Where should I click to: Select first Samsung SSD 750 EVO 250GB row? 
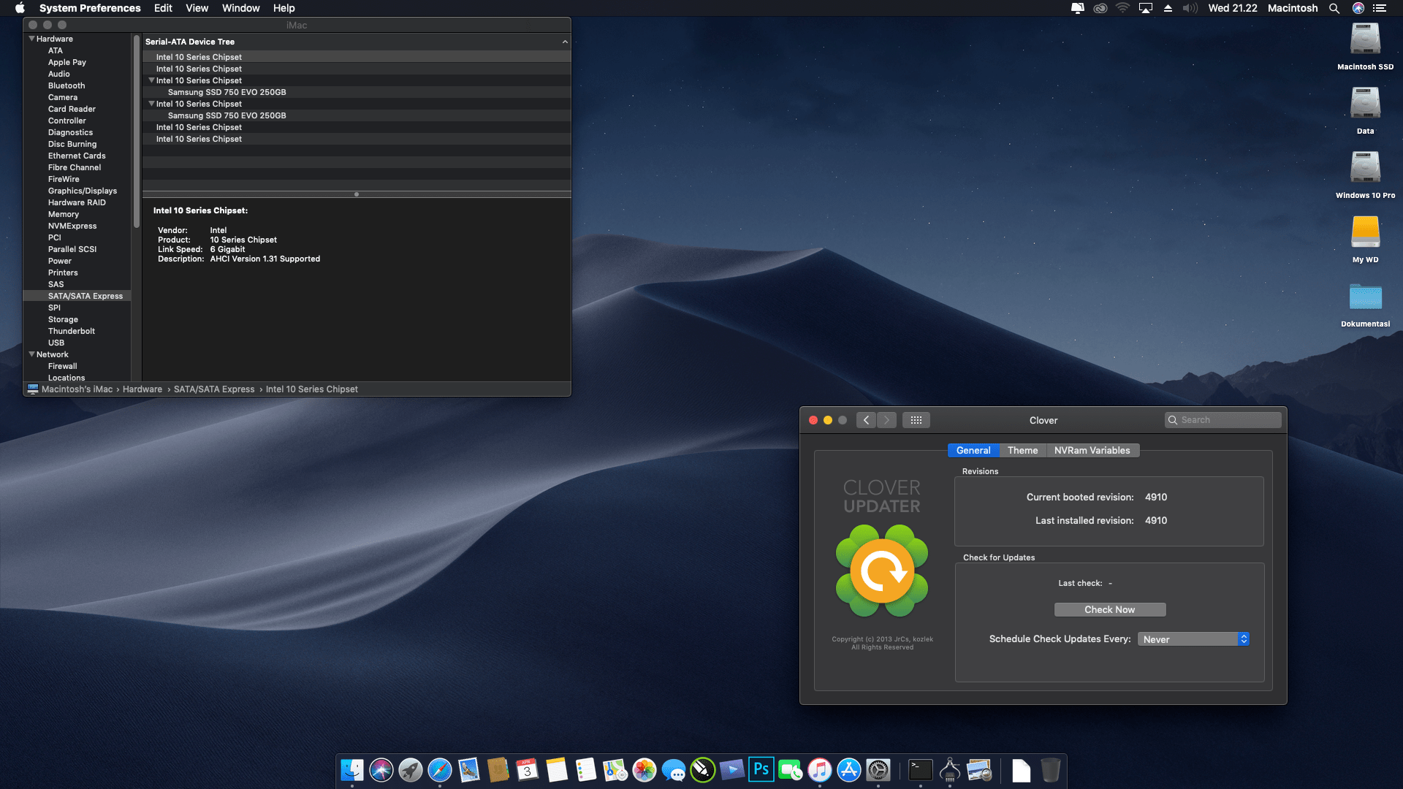pos(357,92)
